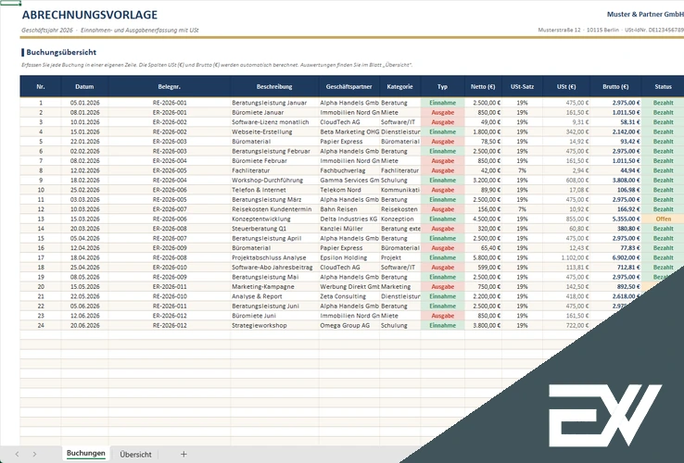Select the Beratungsleistung Januar description cell
Screen dimensions: 684x463
point(274,103)
